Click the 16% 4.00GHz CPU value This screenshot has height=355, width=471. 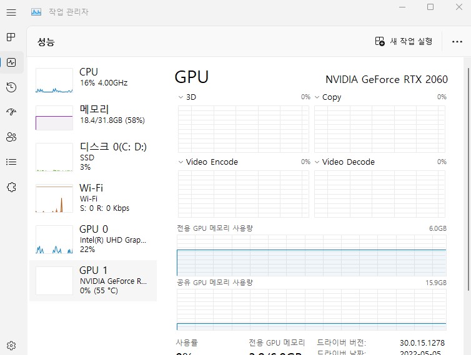104,83
